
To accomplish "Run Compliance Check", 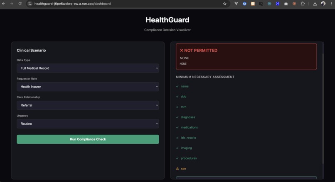I will pyautogui.click(x=88, y=139).
